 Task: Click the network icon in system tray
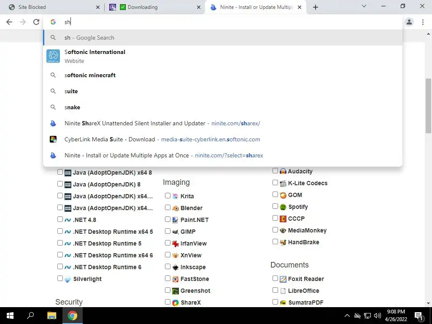tap(367, 316)
